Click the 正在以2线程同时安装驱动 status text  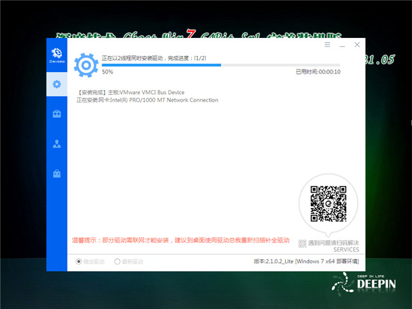(x=154, y=58)
